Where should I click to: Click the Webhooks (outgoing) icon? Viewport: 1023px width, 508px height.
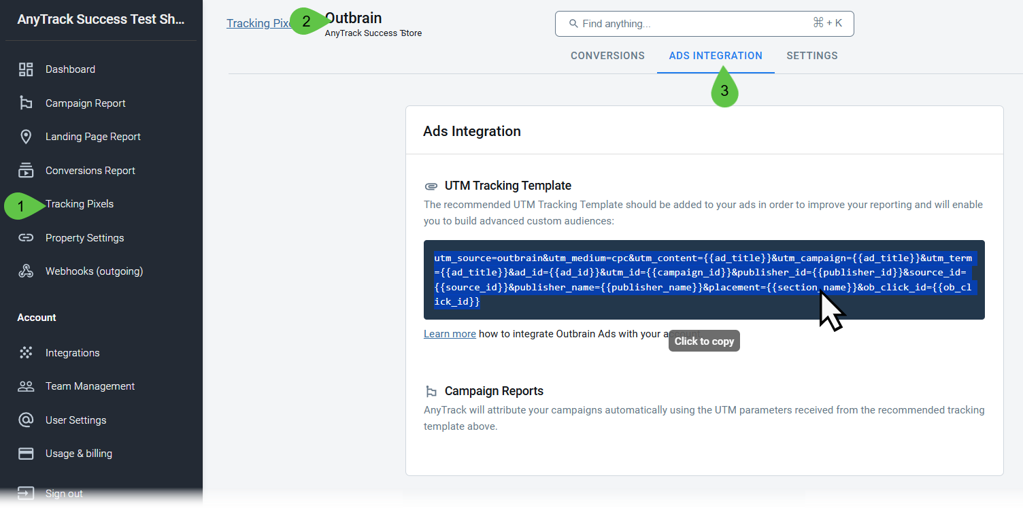click(x=26, y=271)
